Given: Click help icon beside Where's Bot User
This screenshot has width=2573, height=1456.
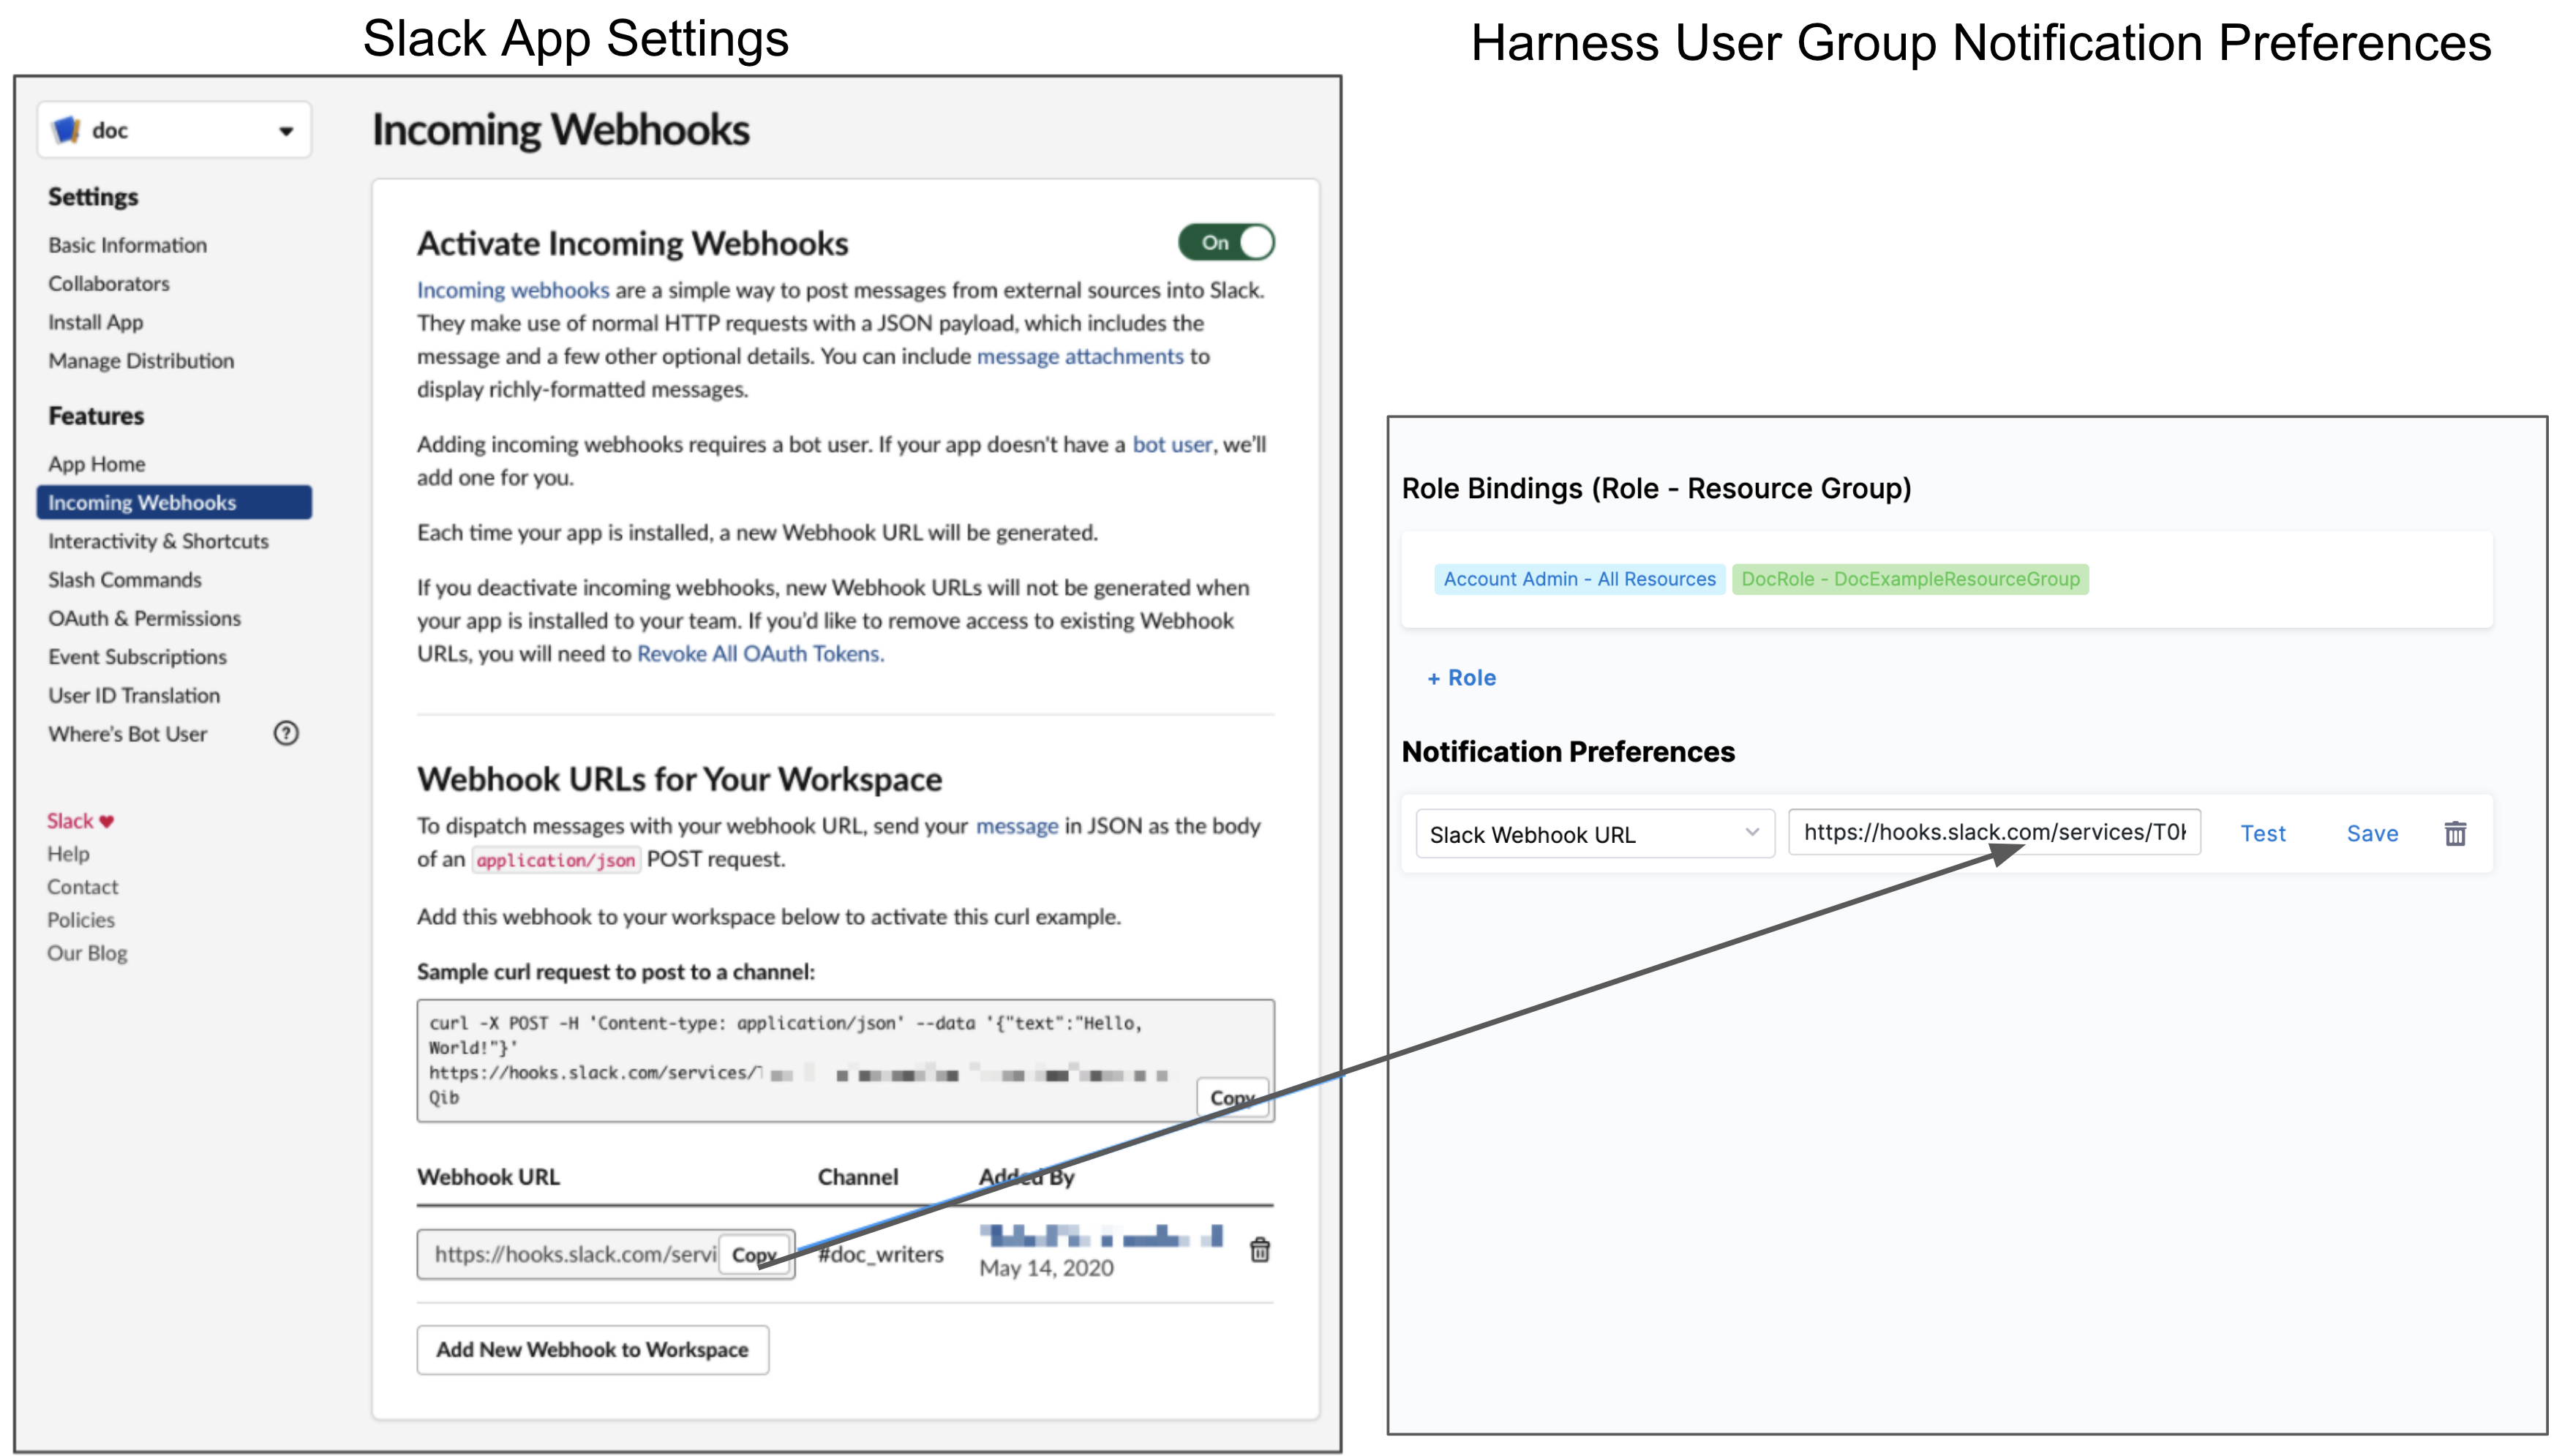Looking at the screenshot, I should point(286,733).
